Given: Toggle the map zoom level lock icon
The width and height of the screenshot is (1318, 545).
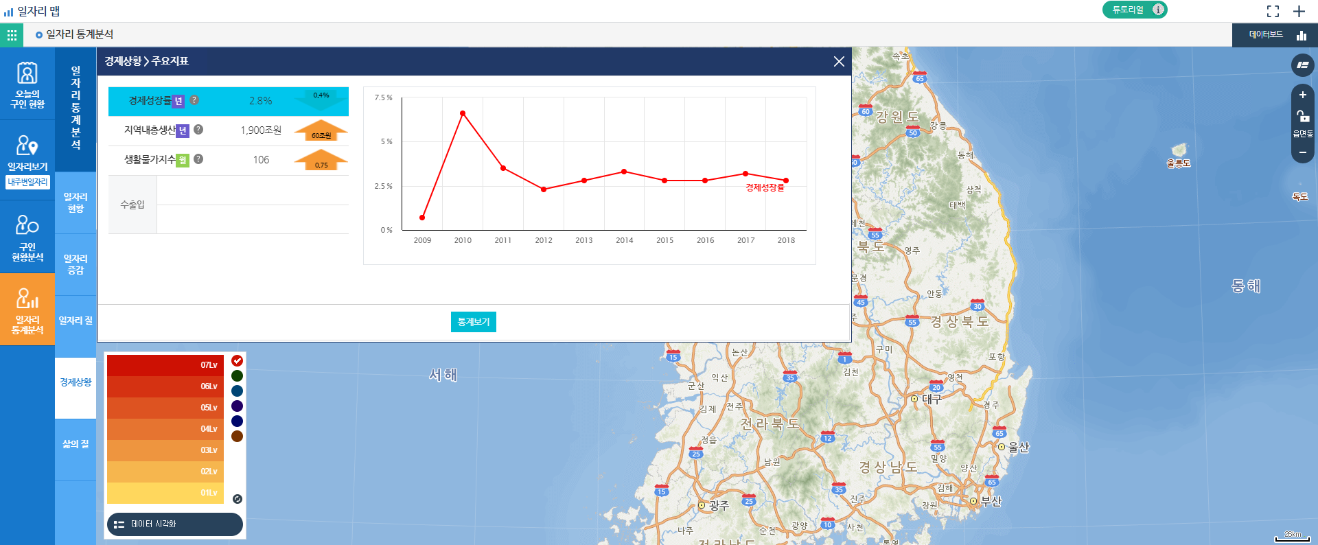Looking at the screenshot, I should click(1302, 116).
